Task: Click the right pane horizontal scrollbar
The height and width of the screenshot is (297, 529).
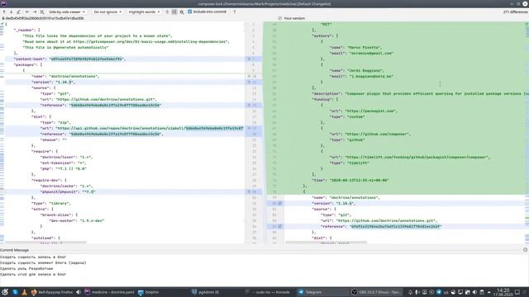Action: point(326,242)
